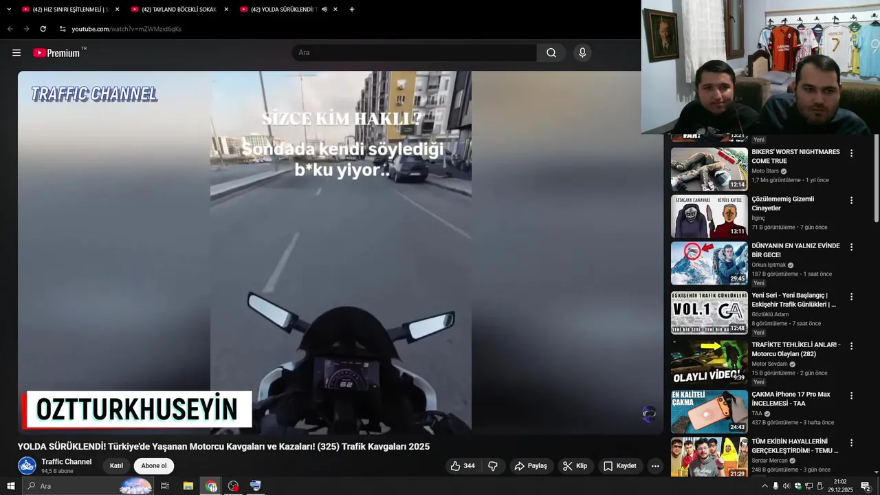880x495 pixels.
Task: Open options menu for ÇAKMA iPhone 17
Action: [x=851, y=395]
